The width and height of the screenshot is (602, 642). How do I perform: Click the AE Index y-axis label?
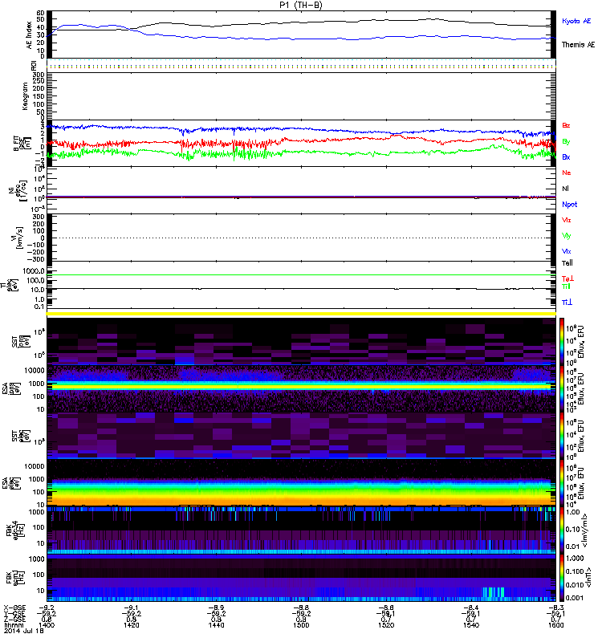(29, 35)
